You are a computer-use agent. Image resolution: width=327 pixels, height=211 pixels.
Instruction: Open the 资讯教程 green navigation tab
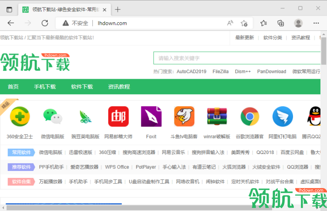click(x=119, y=87)
